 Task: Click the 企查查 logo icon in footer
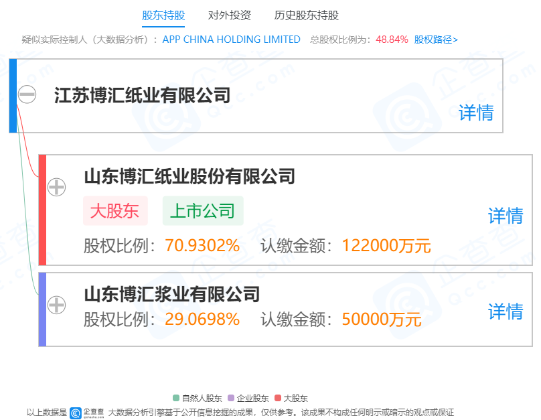tap(76, 413)
